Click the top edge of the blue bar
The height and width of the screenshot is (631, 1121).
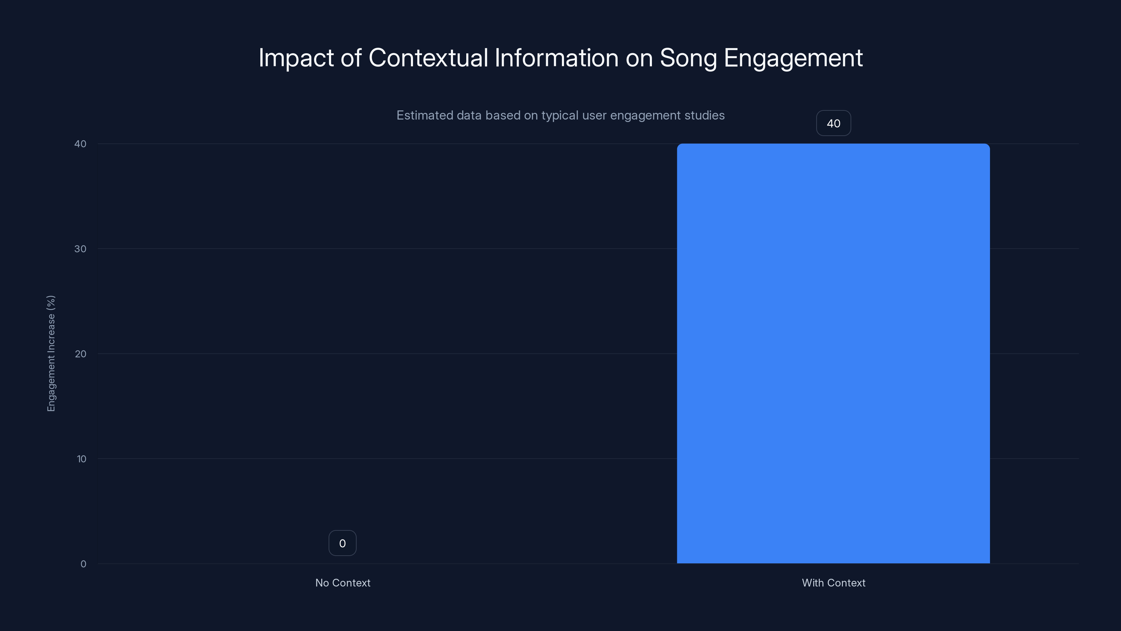tap(833, 145)
